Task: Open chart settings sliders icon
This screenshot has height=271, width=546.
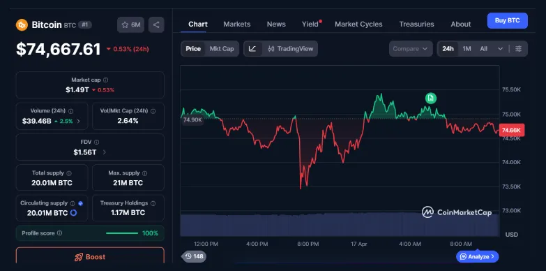Action: tap(519, 49)
